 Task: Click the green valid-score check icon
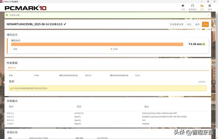7,15
